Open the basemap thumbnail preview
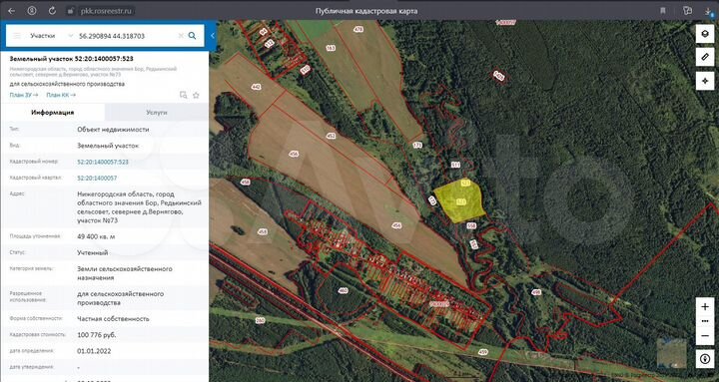The image size is (719, 382). click(672, 353)
